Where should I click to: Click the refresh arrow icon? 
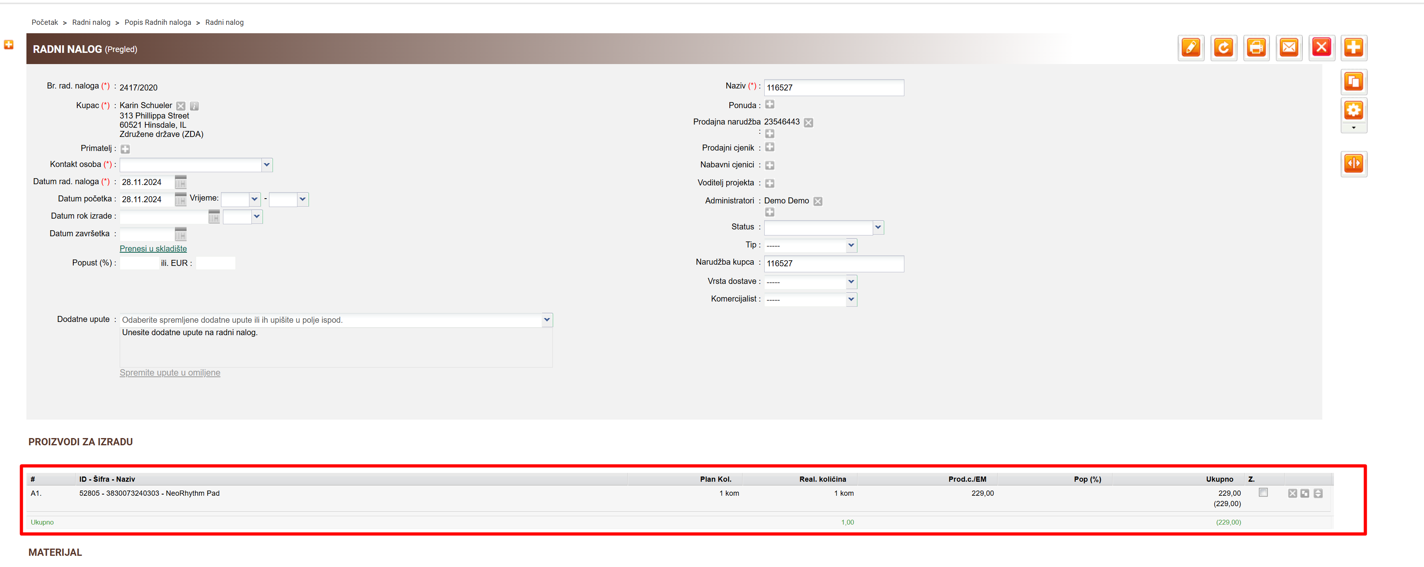click(1223, 48)
